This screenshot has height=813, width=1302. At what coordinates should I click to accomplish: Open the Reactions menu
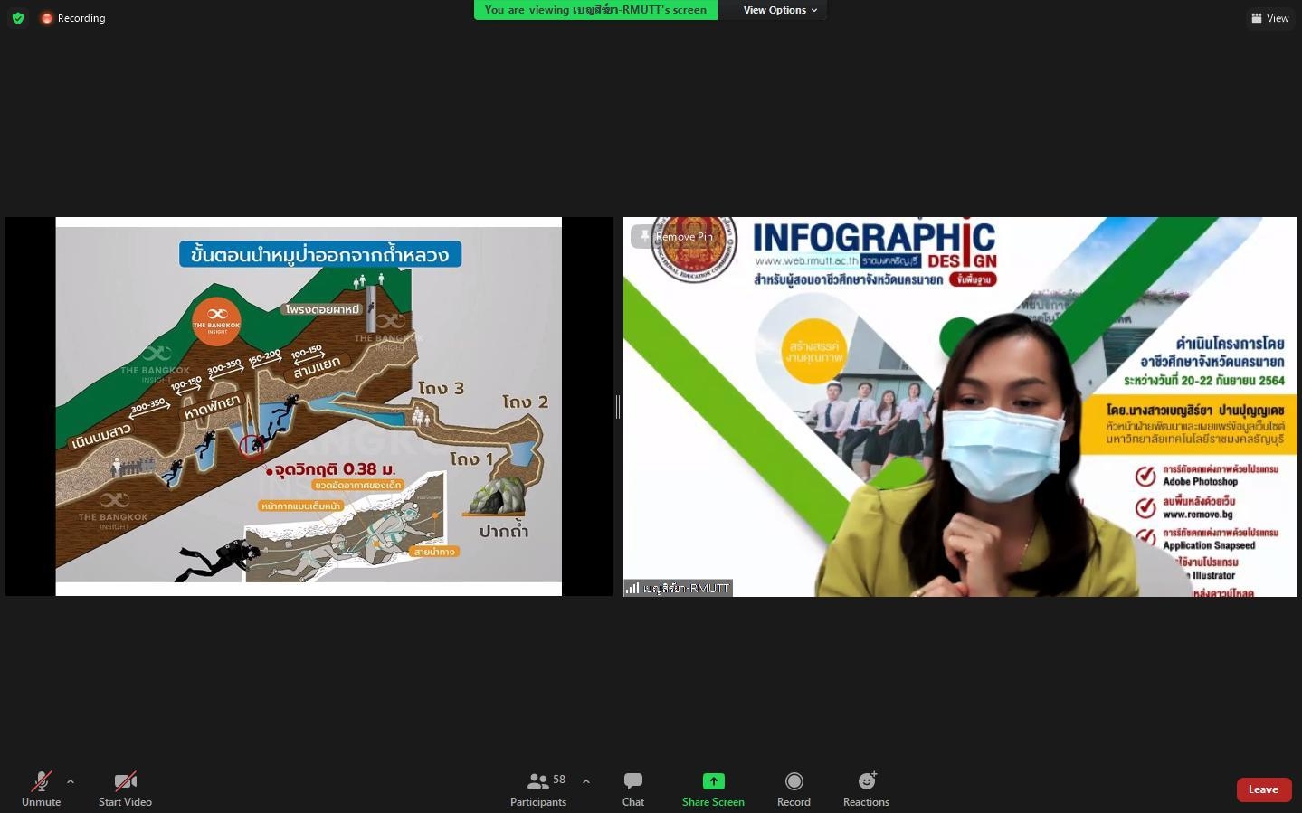click(x=866, y=789)
